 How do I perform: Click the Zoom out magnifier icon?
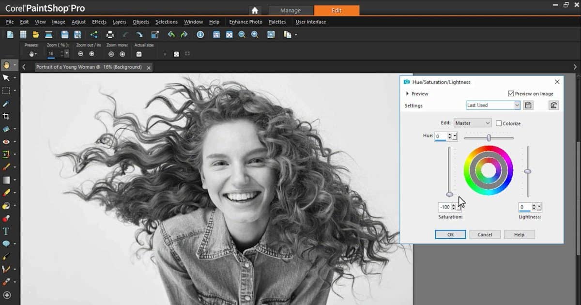tap(242, 34)
